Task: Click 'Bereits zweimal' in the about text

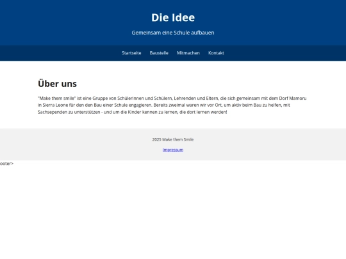Action: pyautogui.click(x=169, y=105)
